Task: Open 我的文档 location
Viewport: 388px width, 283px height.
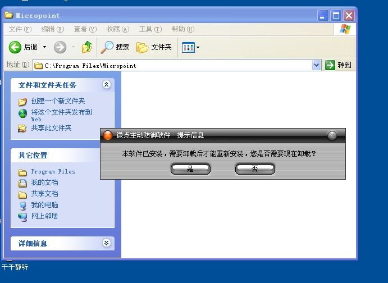Action: tap(44, 182)
